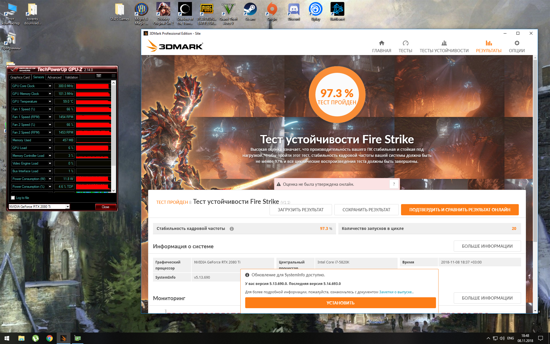Click the question mark help button
The image size is (550, 344).
(394, 184)
